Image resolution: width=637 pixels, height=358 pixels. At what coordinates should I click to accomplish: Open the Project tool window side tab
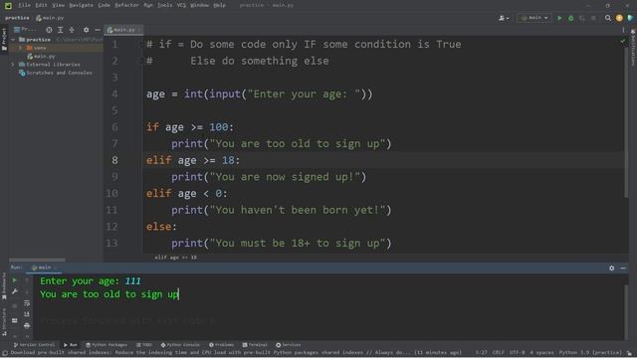[4, 40]
